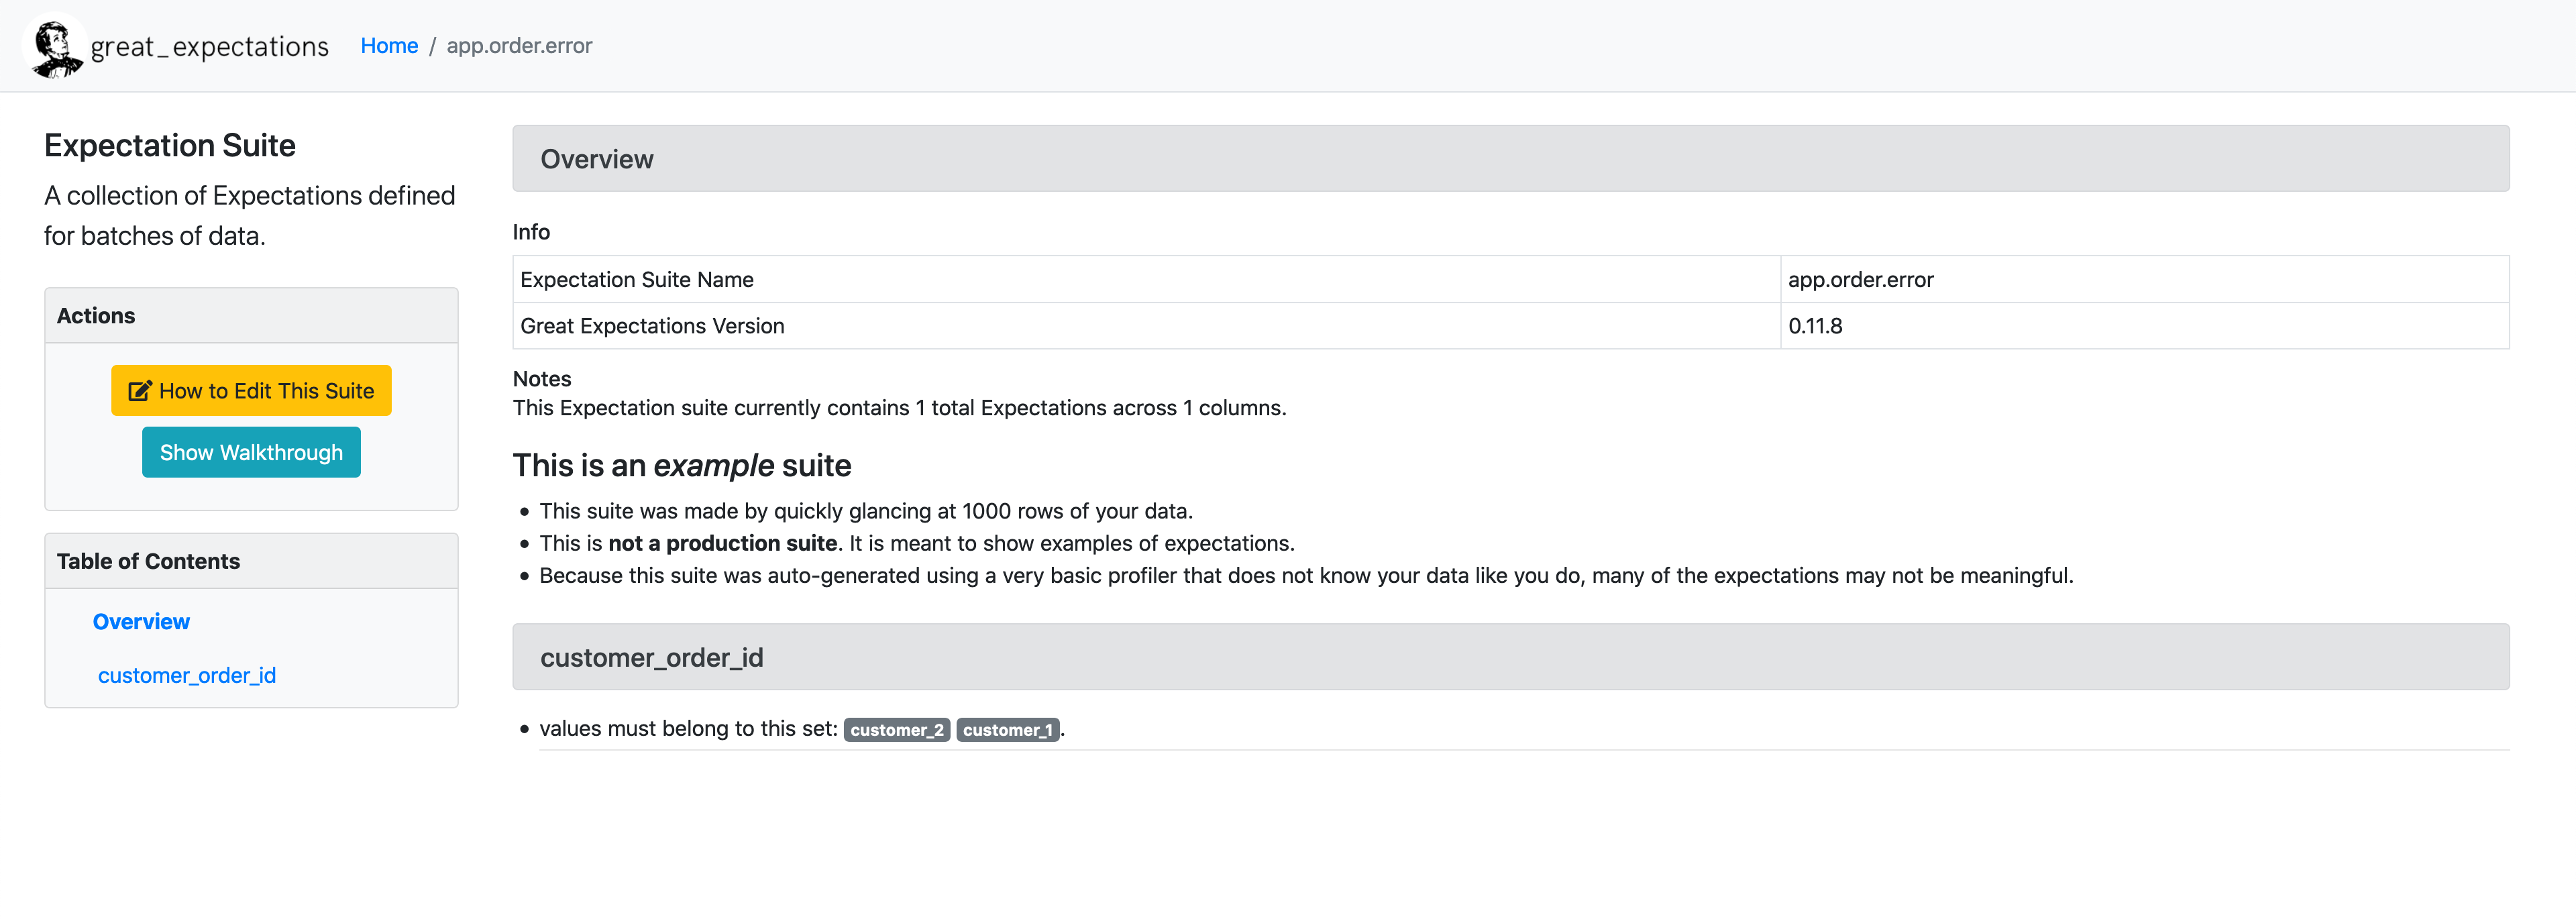Click the great_expectations brand text
Image resolution: width=2576 pixels, height=919 pixels.
pyautogui.click(x=209, y=47)
